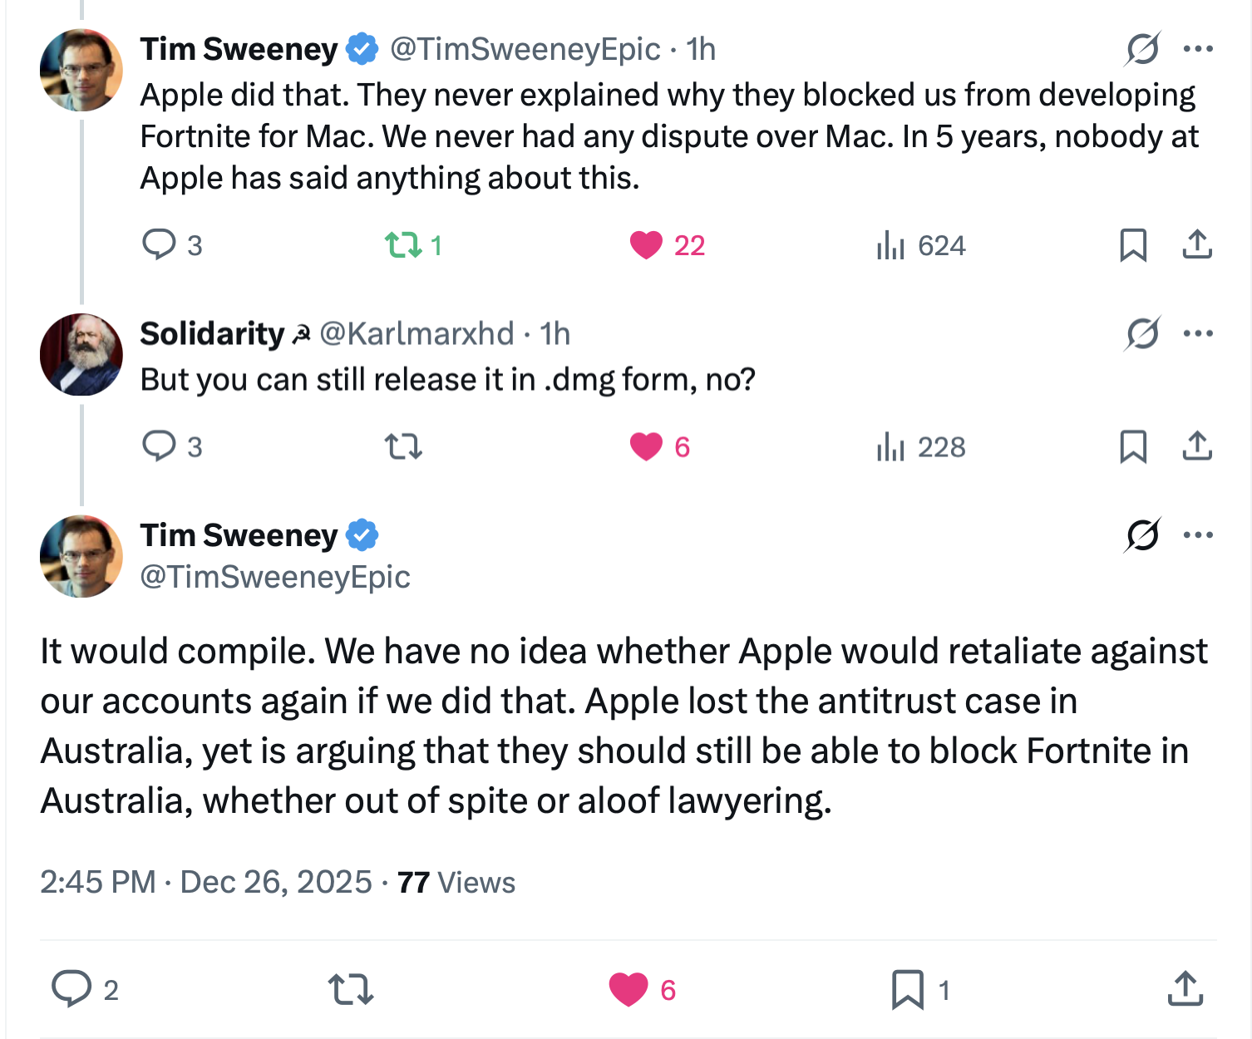Repost Solidarity's .dmg tweet
Viewport: 1252px width, 1039px height.
[403, 448]
